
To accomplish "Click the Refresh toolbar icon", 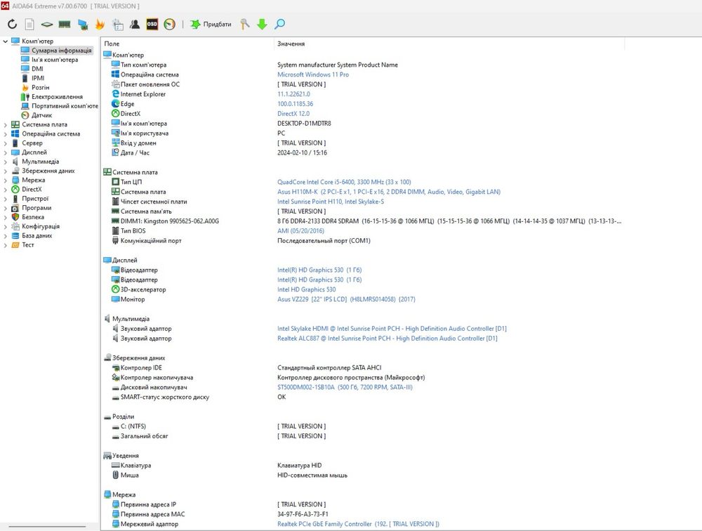I will [x=12, y=24].
